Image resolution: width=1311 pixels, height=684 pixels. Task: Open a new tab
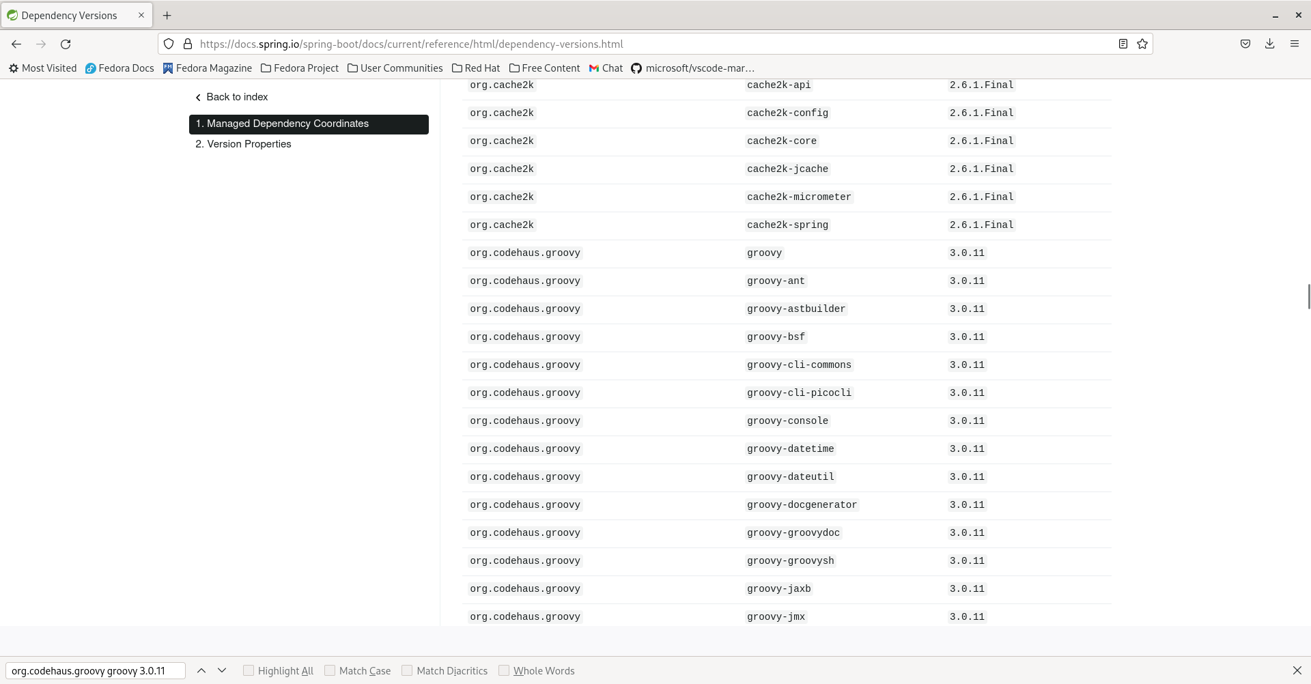[x=167, y=15]
